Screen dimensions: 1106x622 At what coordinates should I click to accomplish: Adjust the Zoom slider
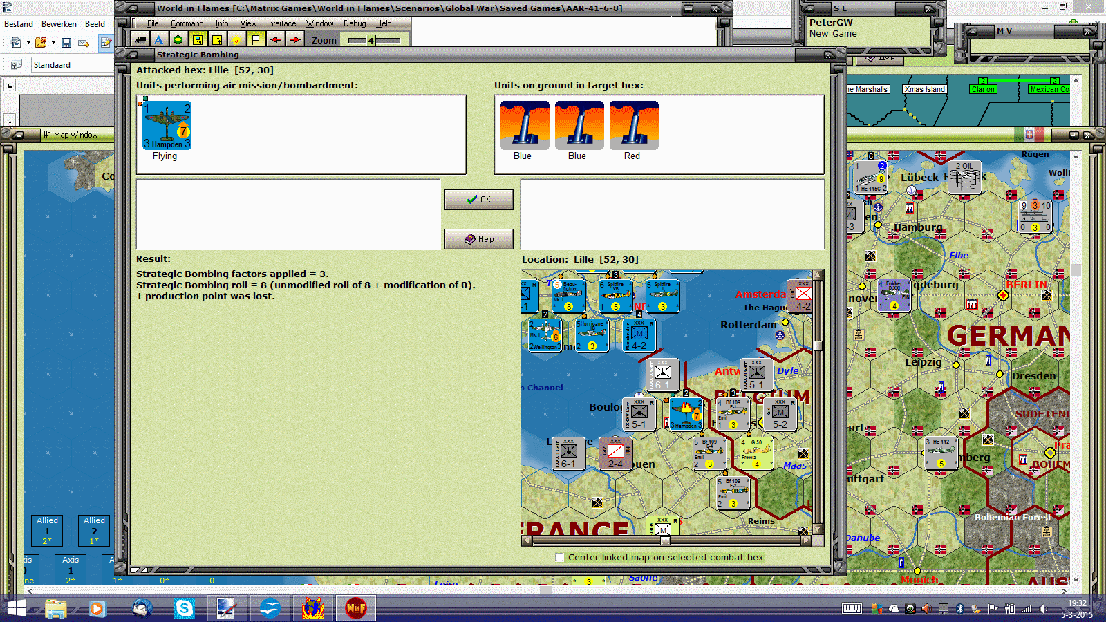(374, 41)
